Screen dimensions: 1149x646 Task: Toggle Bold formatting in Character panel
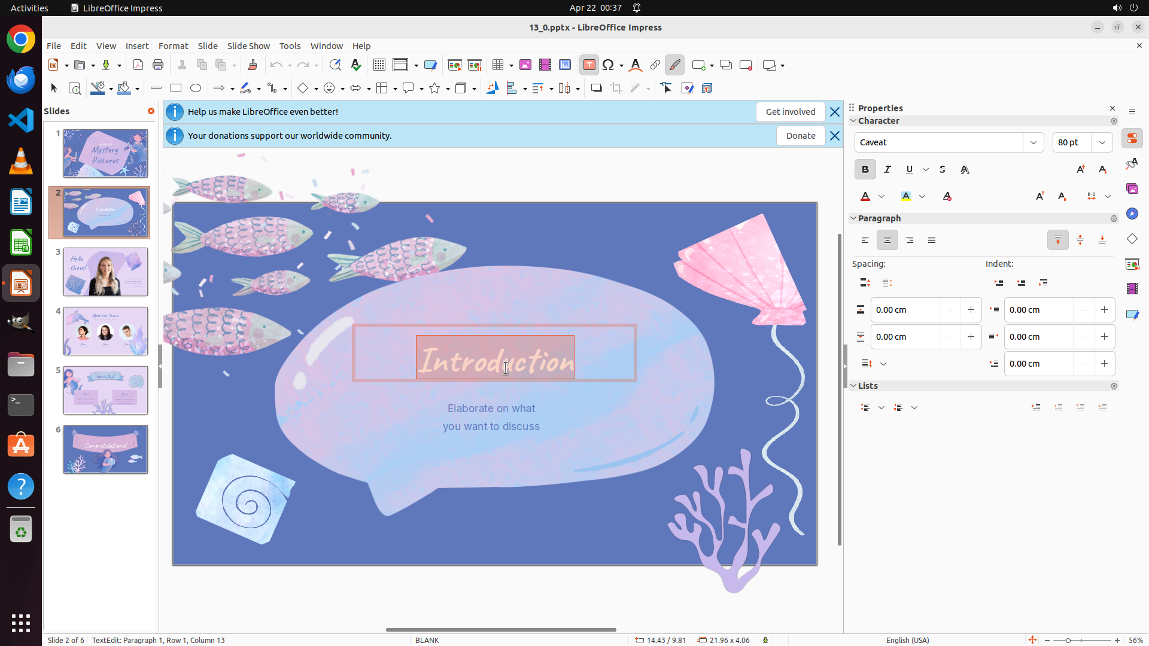(x=865, y=170)
